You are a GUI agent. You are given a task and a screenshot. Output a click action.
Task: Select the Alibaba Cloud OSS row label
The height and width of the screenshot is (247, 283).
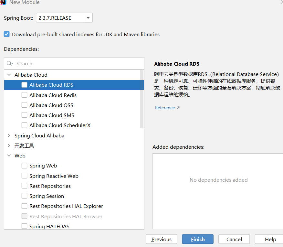pyautogui.click(x=51, y=105)
